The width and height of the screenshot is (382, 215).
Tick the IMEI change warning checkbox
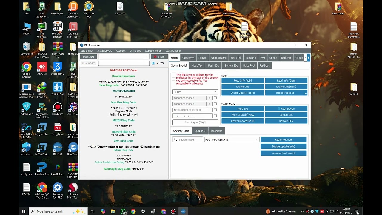[x=173, y=79]
